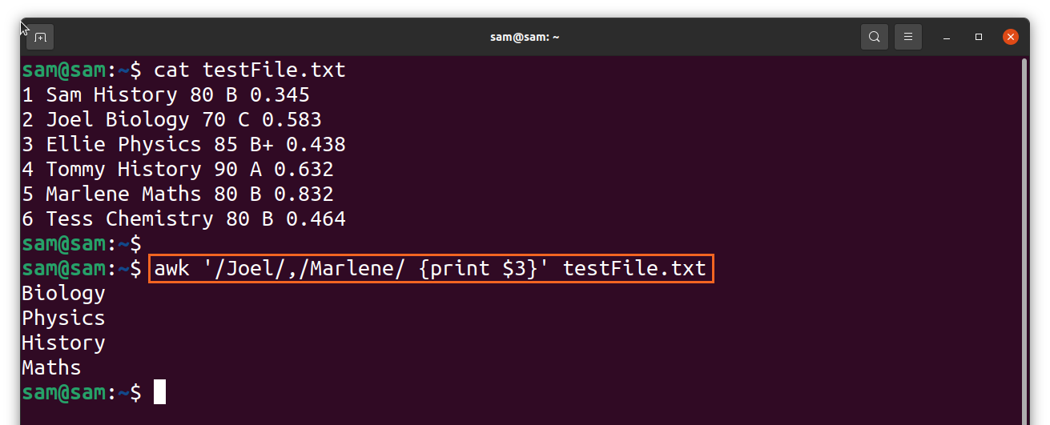Click the Biology output line
The height and width of the screenshot is (425, 1050).
click(x=63, y=294)
